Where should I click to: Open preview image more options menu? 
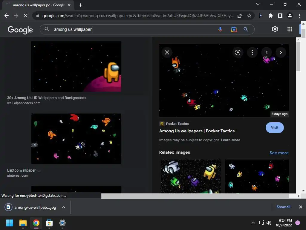252,52
